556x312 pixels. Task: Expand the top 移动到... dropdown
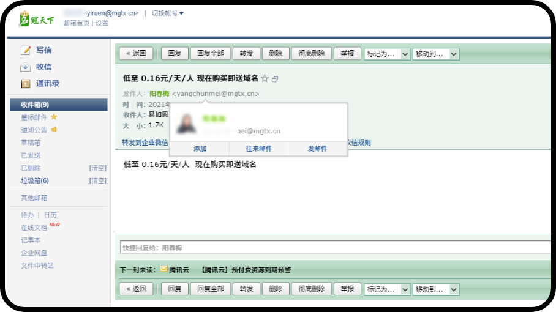coord(436,54)
